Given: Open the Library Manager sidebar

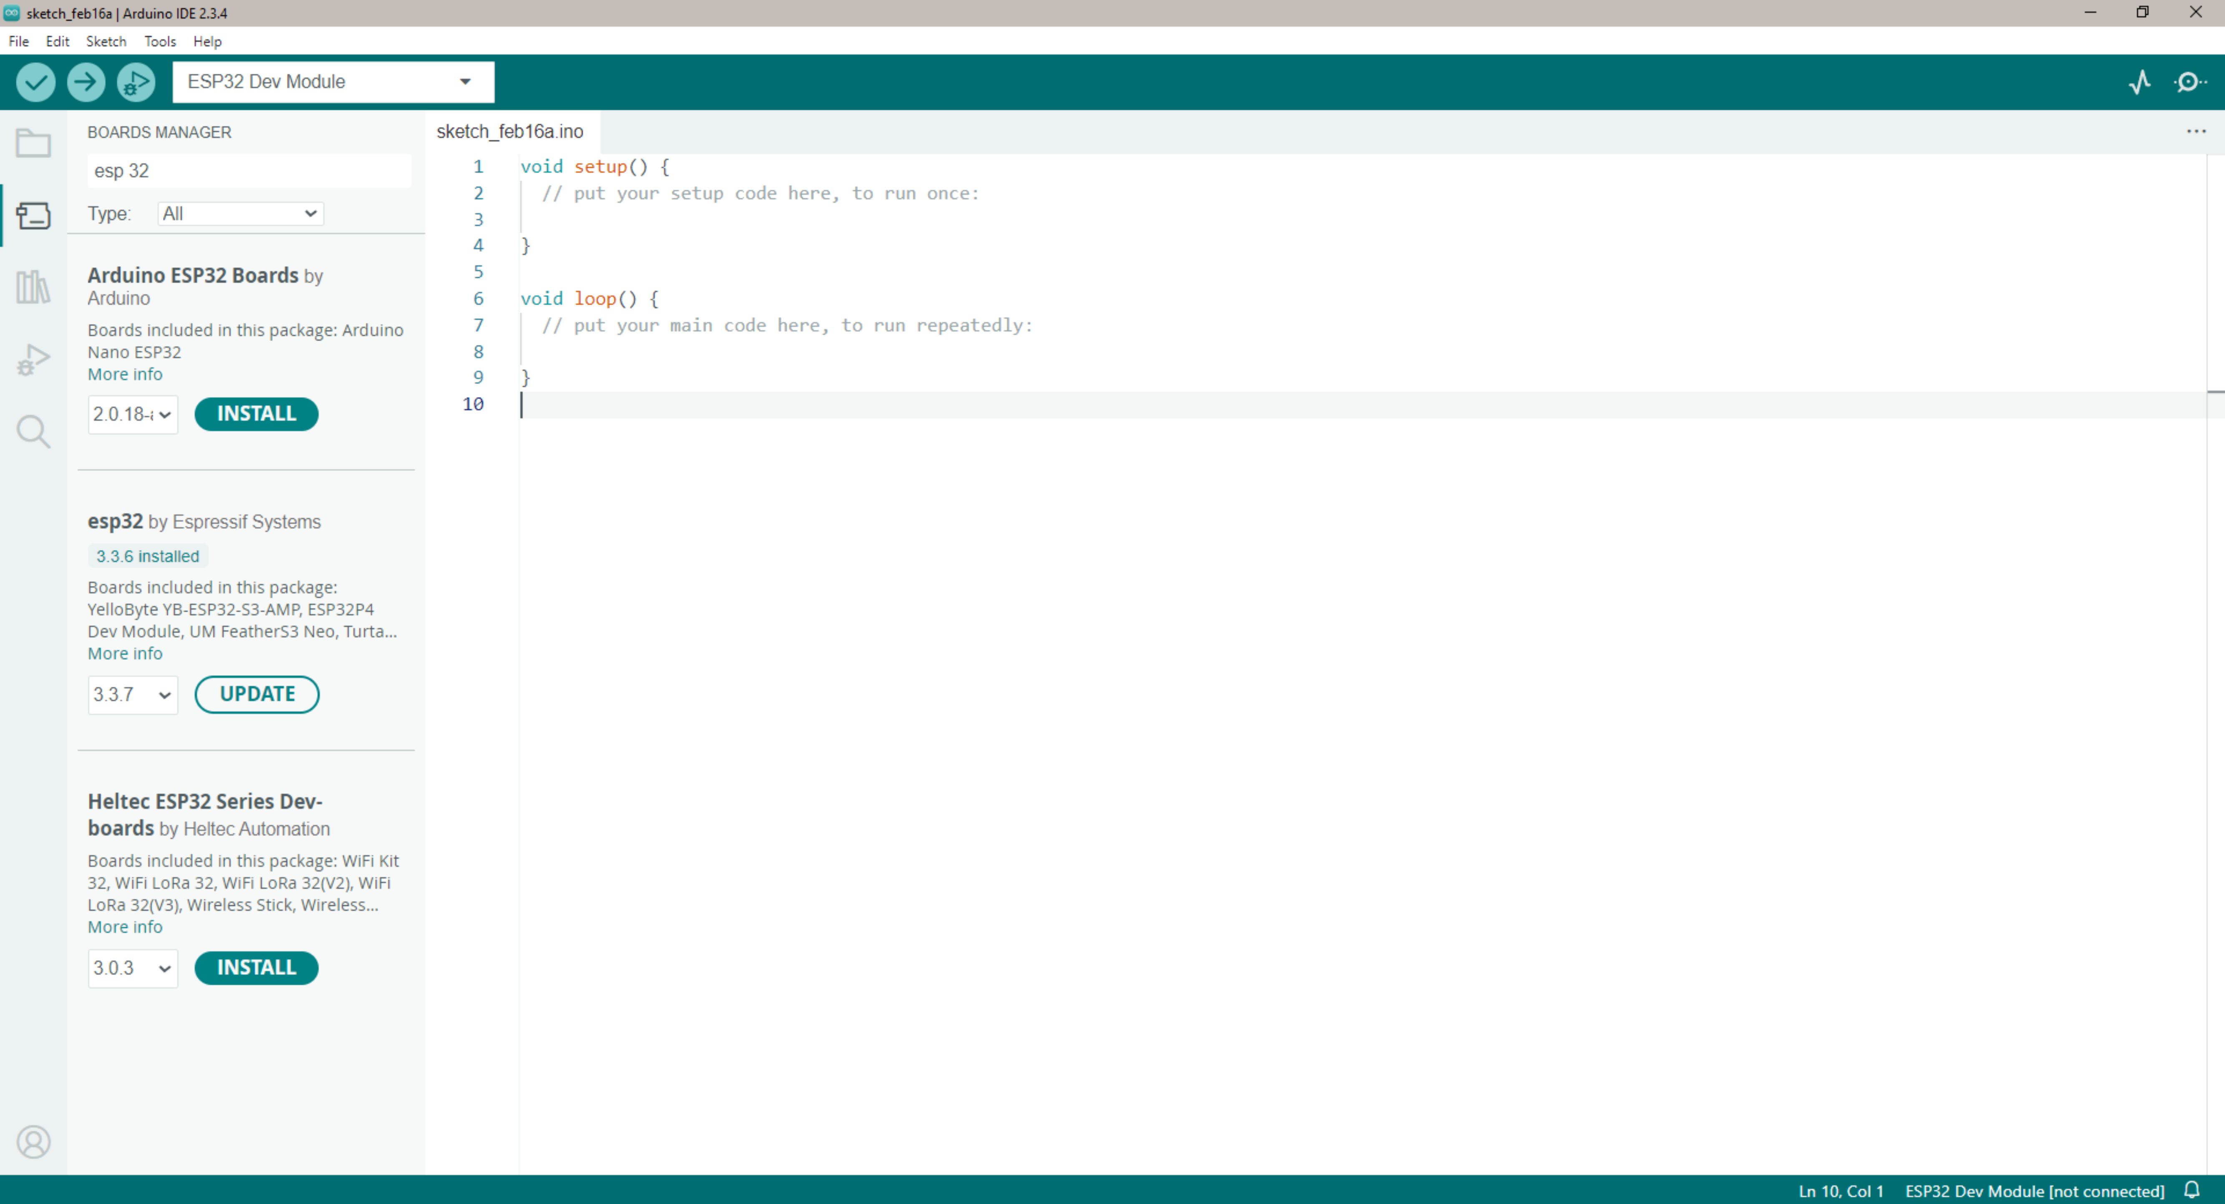Looking at the screenshot, I should pyautogui.click(x=33, y=287).
